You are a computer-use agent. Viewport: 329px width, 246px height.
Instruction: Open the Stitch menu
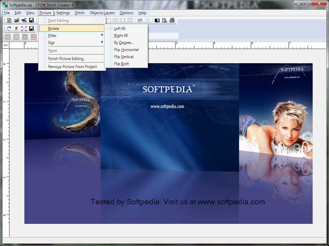coord(80,13)
